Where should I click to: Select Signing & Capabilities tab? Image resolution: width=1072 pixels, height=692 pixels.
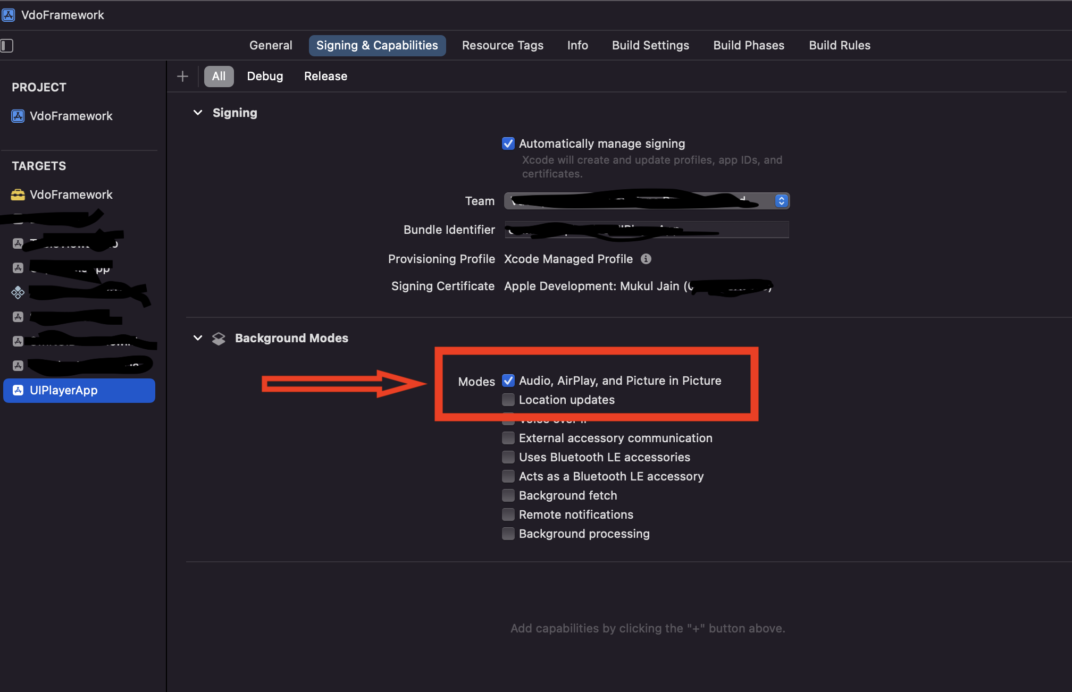tap(377, 46)
